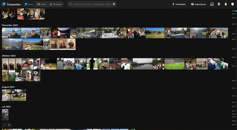Open the grey lake landscape photo
237x130 pixels.
click(x=143, y=64)
